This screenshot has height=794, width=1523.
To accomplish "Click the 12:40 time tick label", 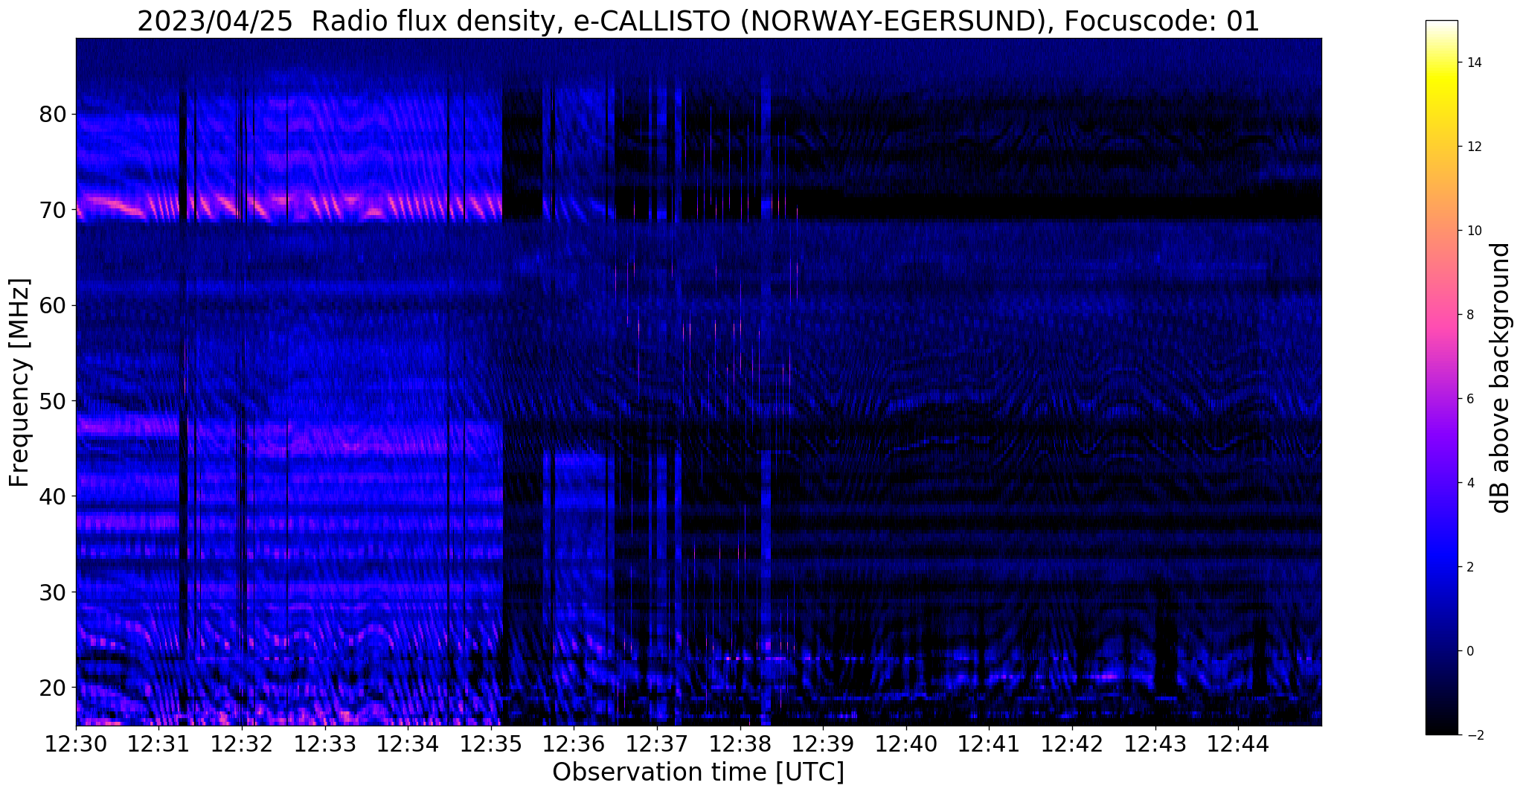I will (906, 744).
